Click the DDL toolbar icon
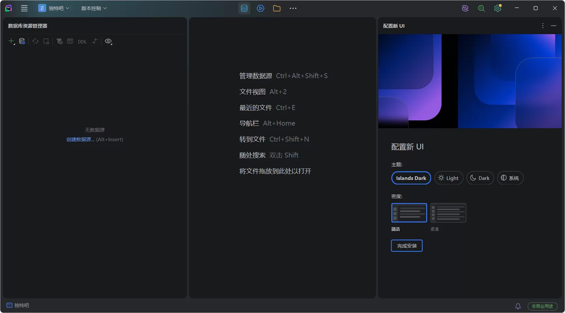Image resolution: width=565 pixels, height=313 pixels. click(x=82, y=42)
